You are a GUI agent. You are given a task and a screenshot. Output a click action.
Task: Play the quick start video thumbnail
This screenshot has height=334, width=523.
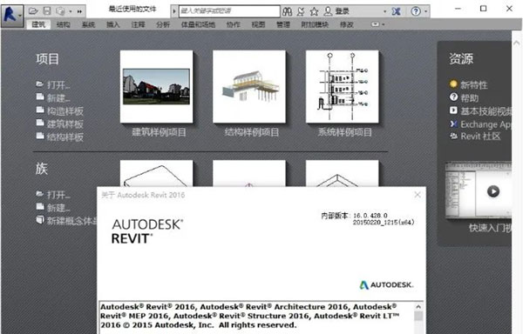[493, 191]
